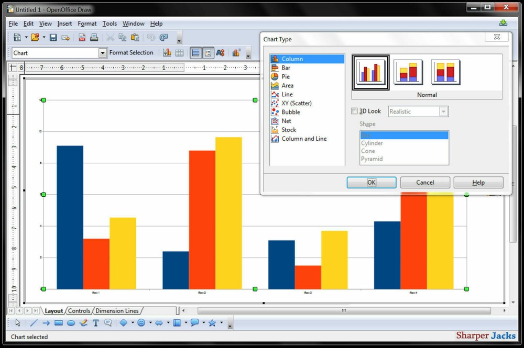This screenshot has height=348, width=524.
Task: Select the Curve tool next to Ellipse
Action: pos(83,323)
